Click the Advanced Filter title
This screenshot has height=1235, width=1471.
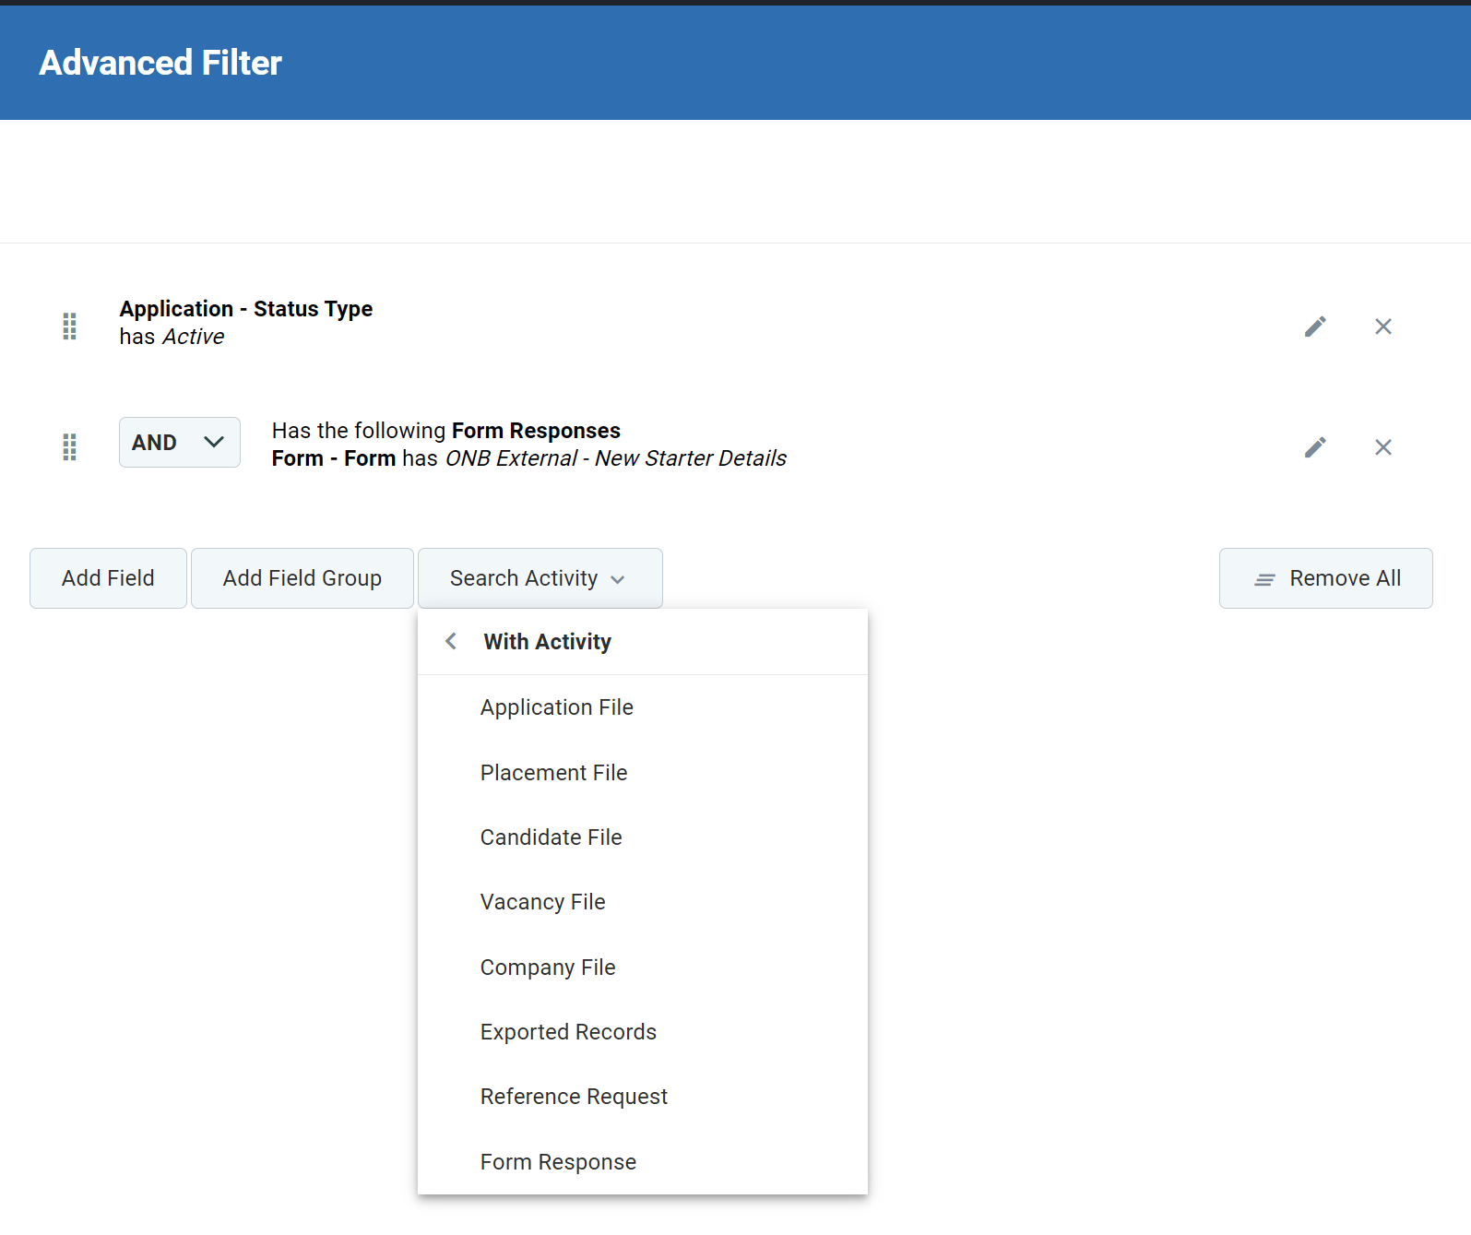coord(160,63)
